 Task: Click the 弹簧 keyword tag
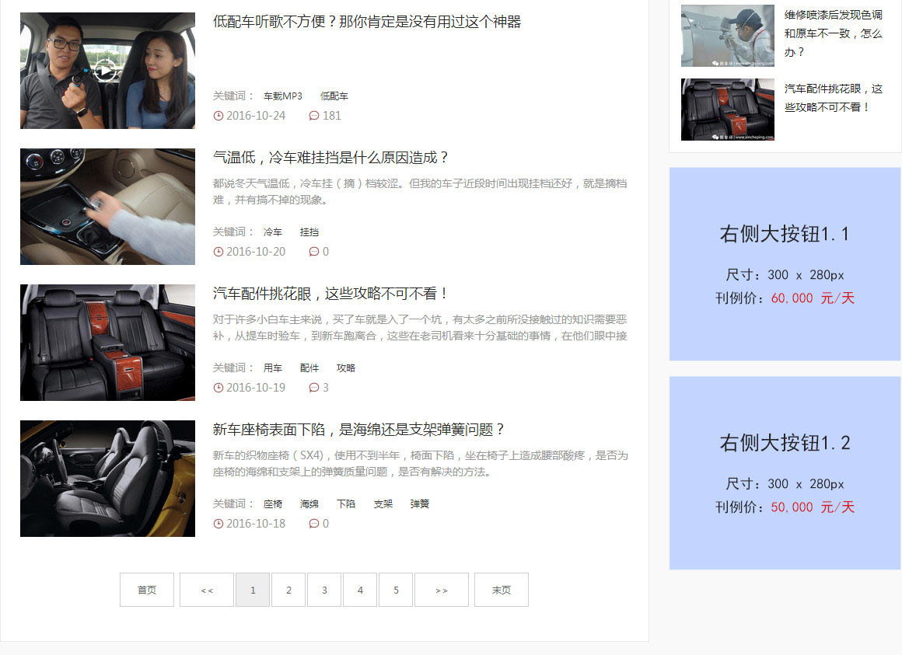pos(420,504)
